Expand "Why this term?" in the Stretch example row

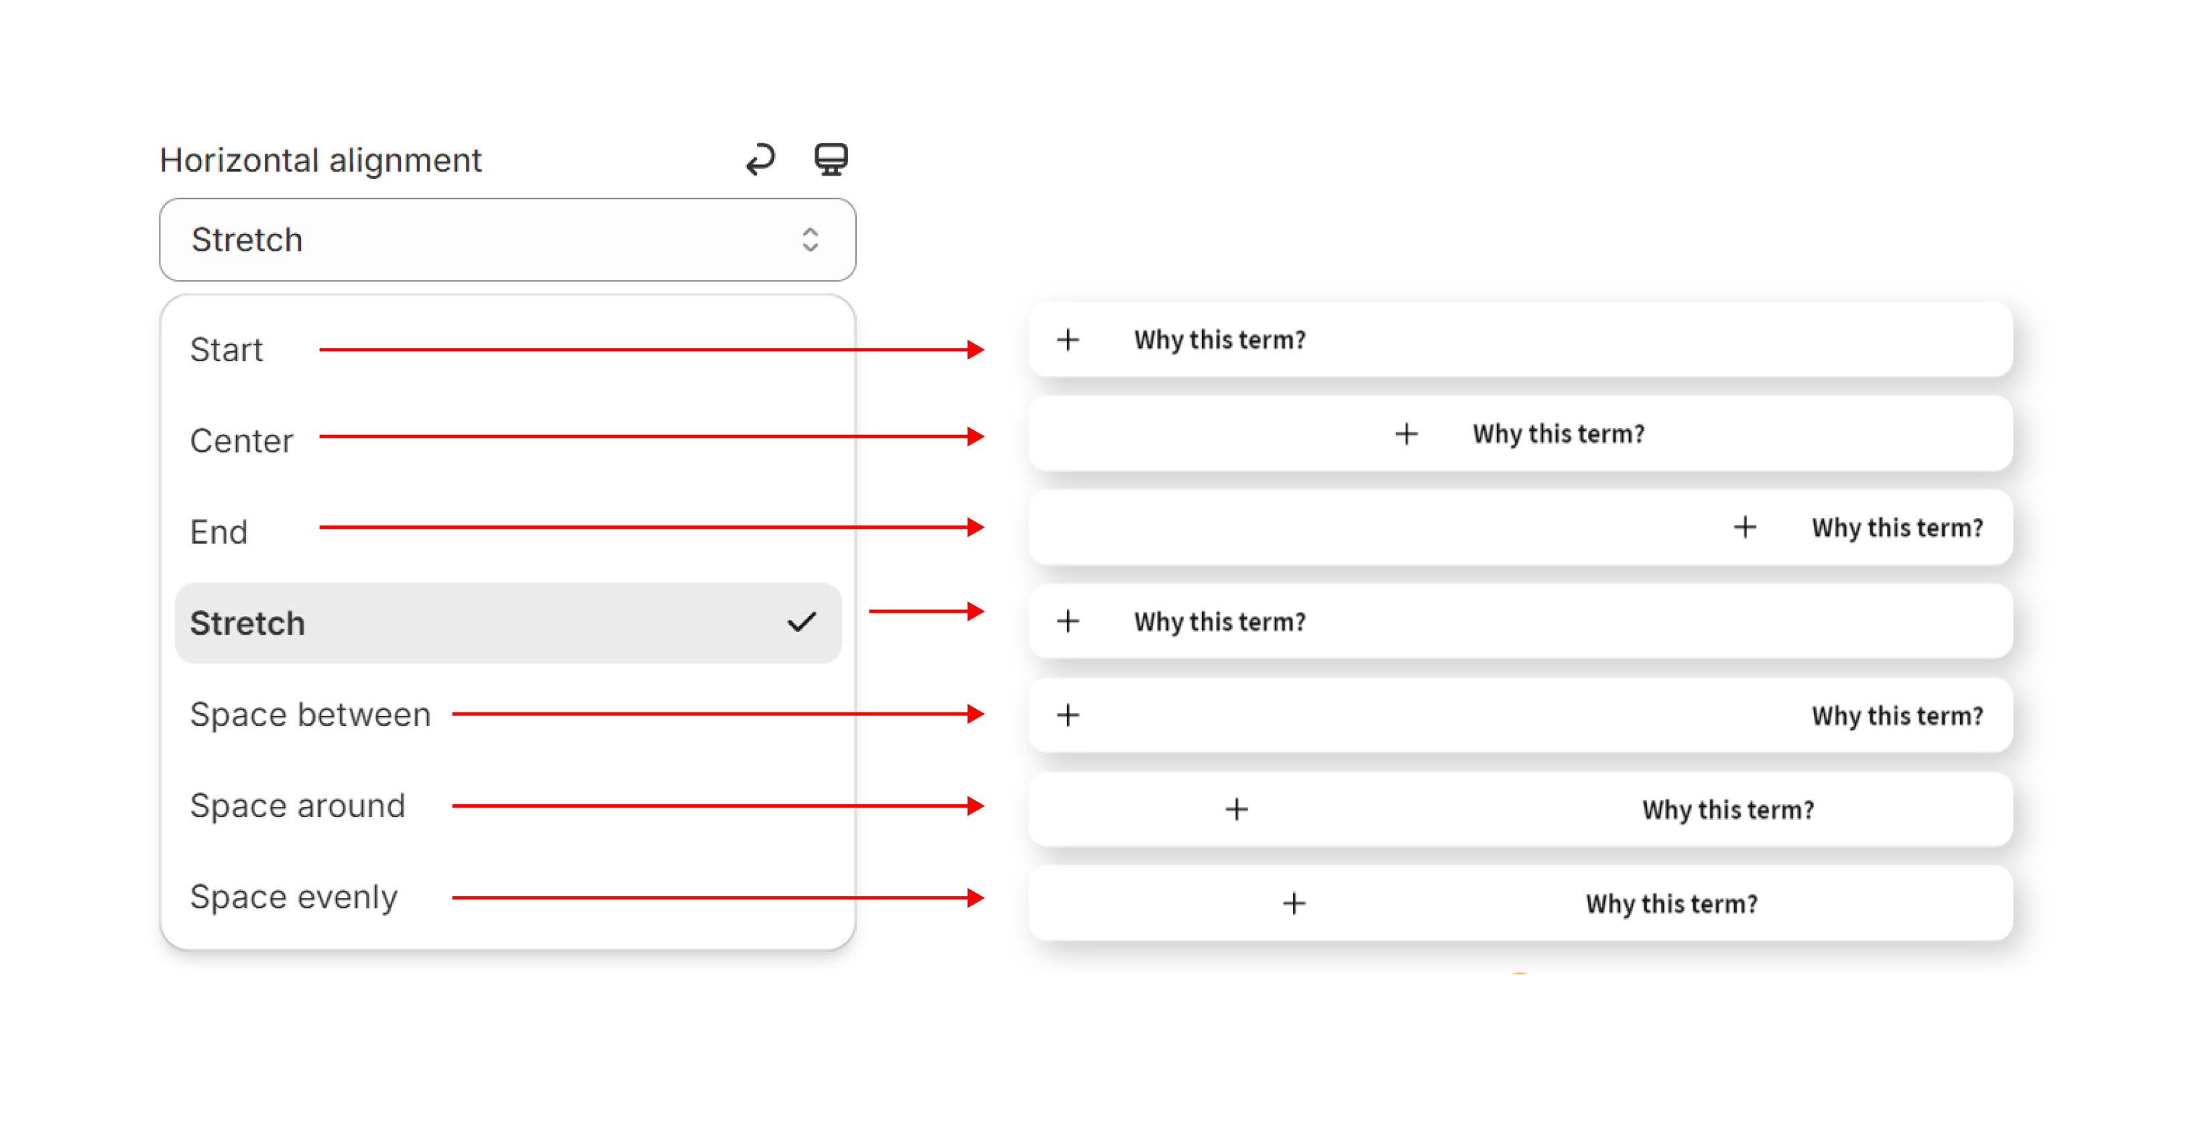[1219, 621]
